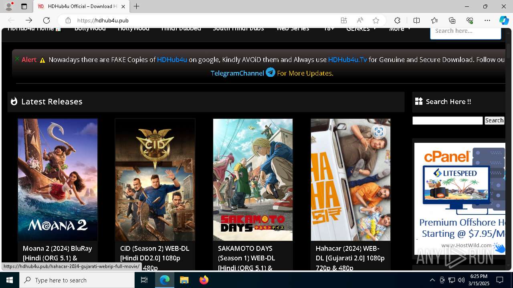The image size is (513, 288).
Task: Open Settings and more menu
Action: point(487,20)
